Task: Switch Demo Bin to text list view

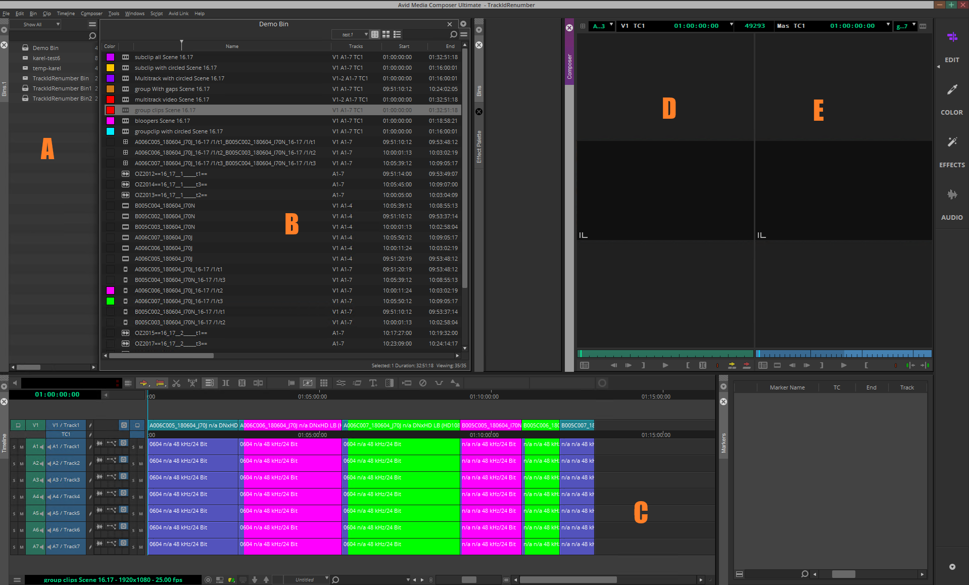Action: 375,34
